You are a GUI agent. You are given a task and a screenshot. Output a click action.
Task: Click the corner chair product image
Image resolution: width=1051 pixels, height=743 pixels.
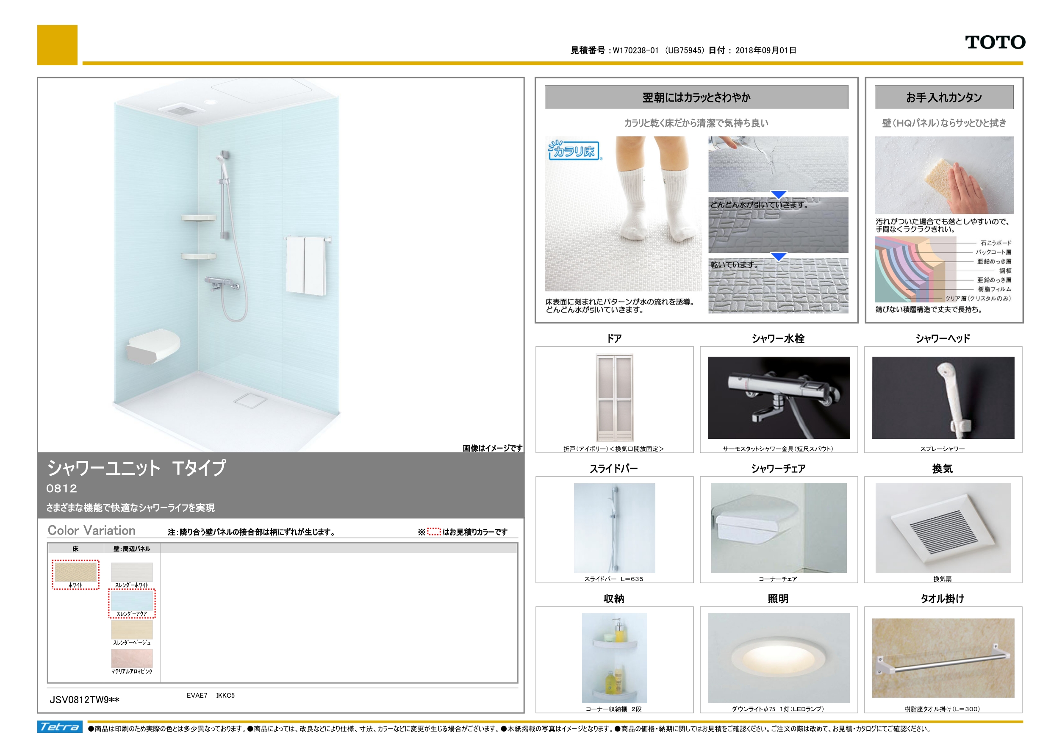coord(778,527)
